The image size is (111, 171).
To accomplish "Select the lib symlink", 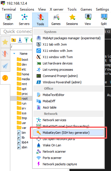I will (x=21, y=137).
